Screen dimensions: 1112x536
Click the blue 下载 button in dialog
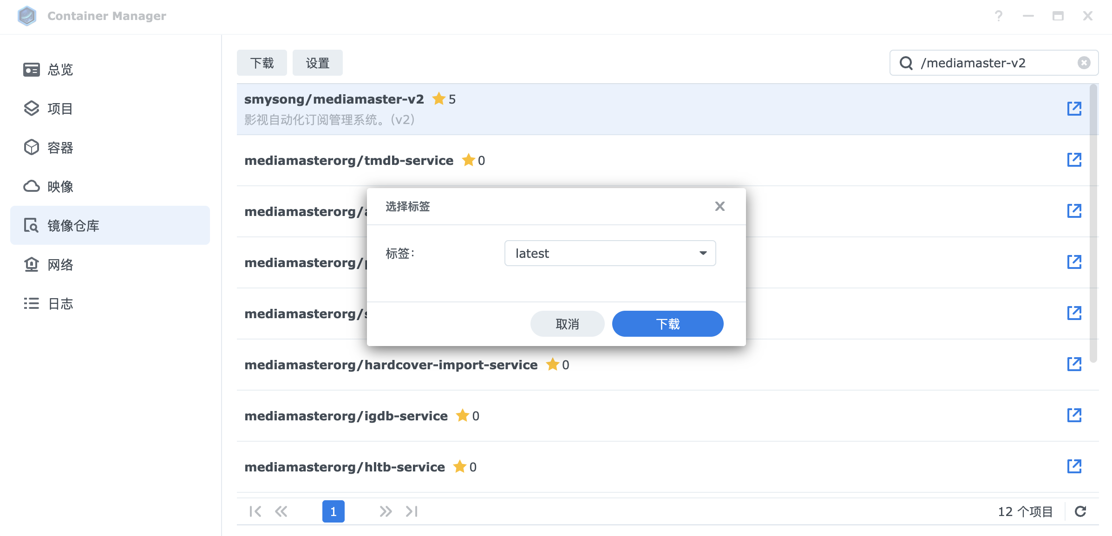667,324
